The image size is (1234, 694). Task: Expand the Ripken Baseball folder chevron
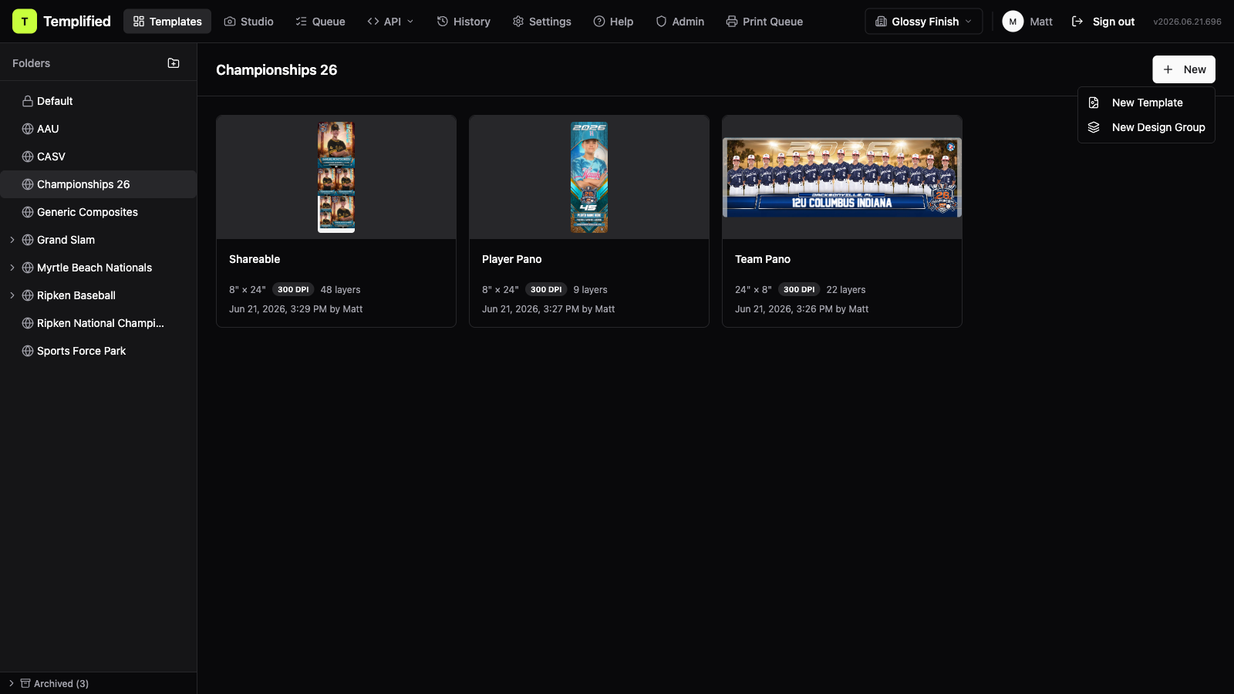click(x=12, y=295)
